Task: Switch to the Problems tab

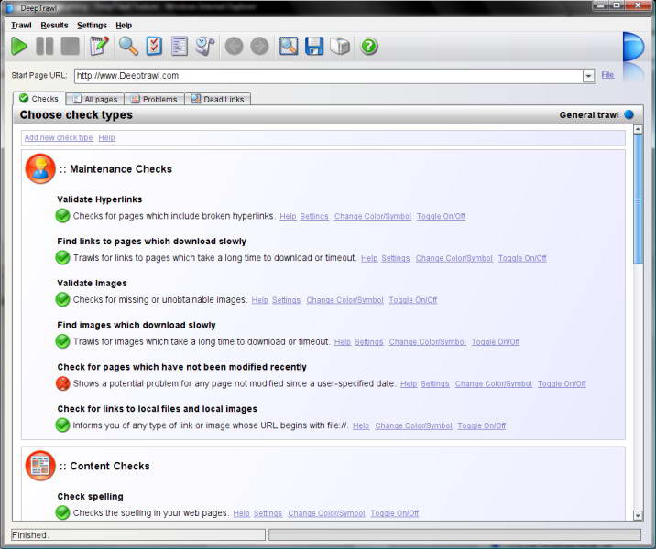Action: 154,100
